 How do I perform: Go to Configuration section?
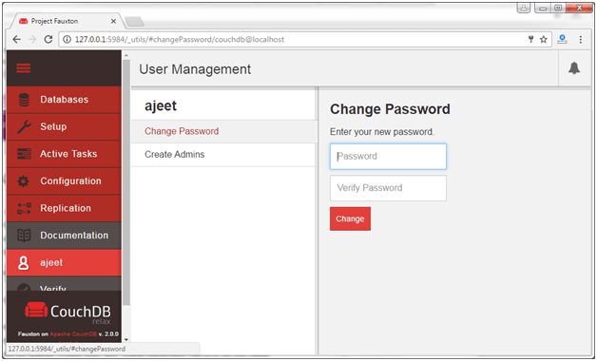(64, 181)
